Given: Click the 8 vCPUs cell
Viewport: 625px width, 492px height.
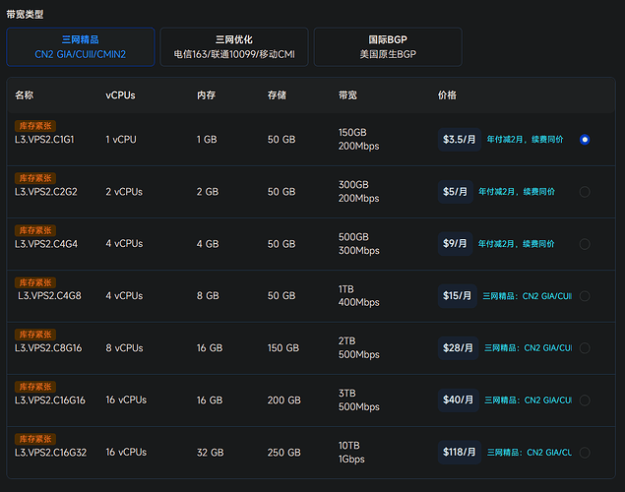Looking at the screenshot, I should tap(124, 347).
